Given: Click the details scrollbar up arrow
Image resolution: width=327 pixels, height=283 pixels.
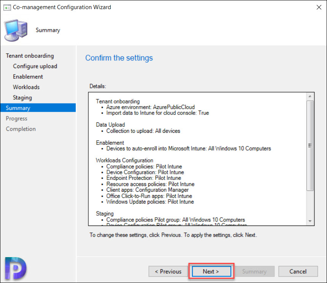Looking at the screenshot, I should tap(310, 96).
